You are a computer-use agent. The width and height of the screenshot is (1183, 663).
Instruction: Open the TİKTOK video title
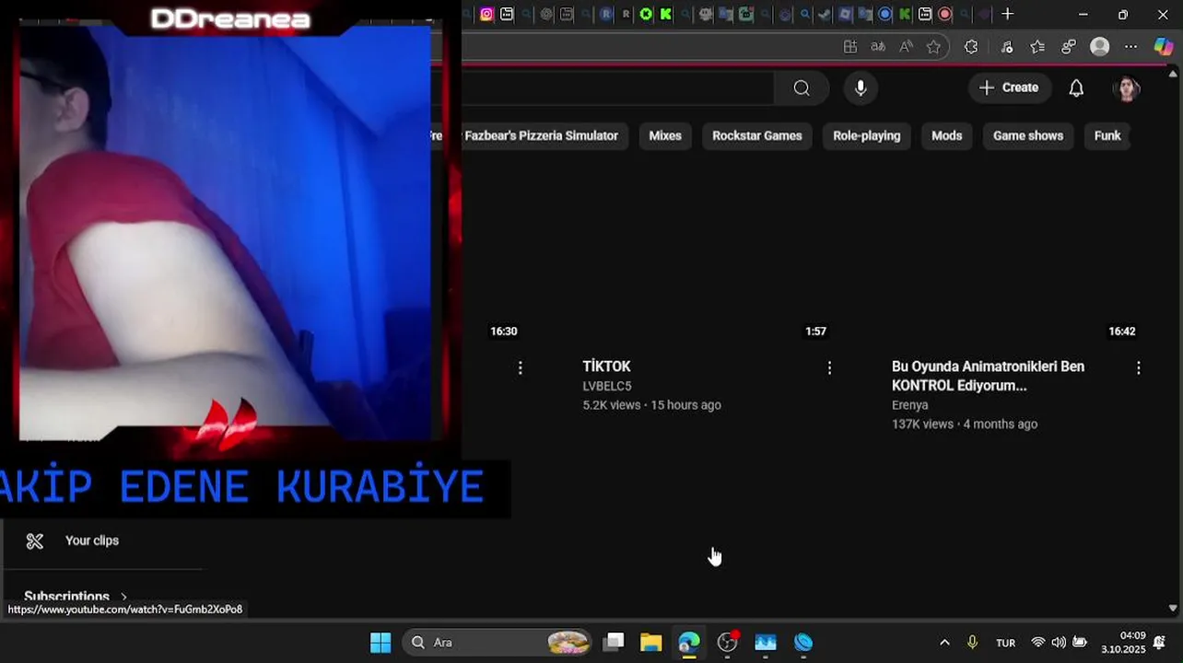(606, 366)
